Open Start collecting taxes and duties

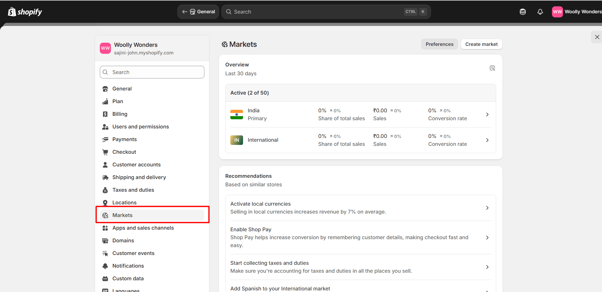click(361, 267)
